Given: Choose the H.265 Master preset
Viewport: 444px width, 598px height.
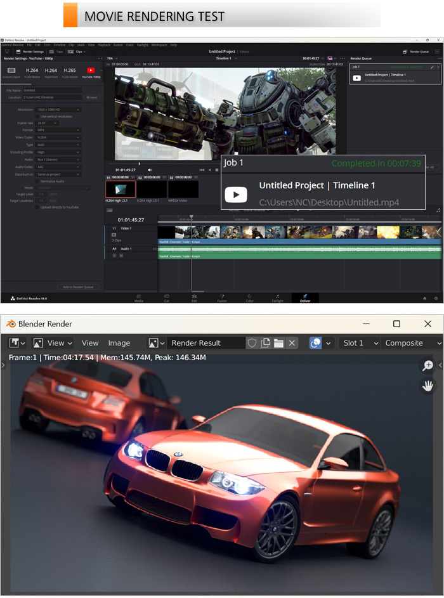Looking at the screenshot, I should 70,70.
